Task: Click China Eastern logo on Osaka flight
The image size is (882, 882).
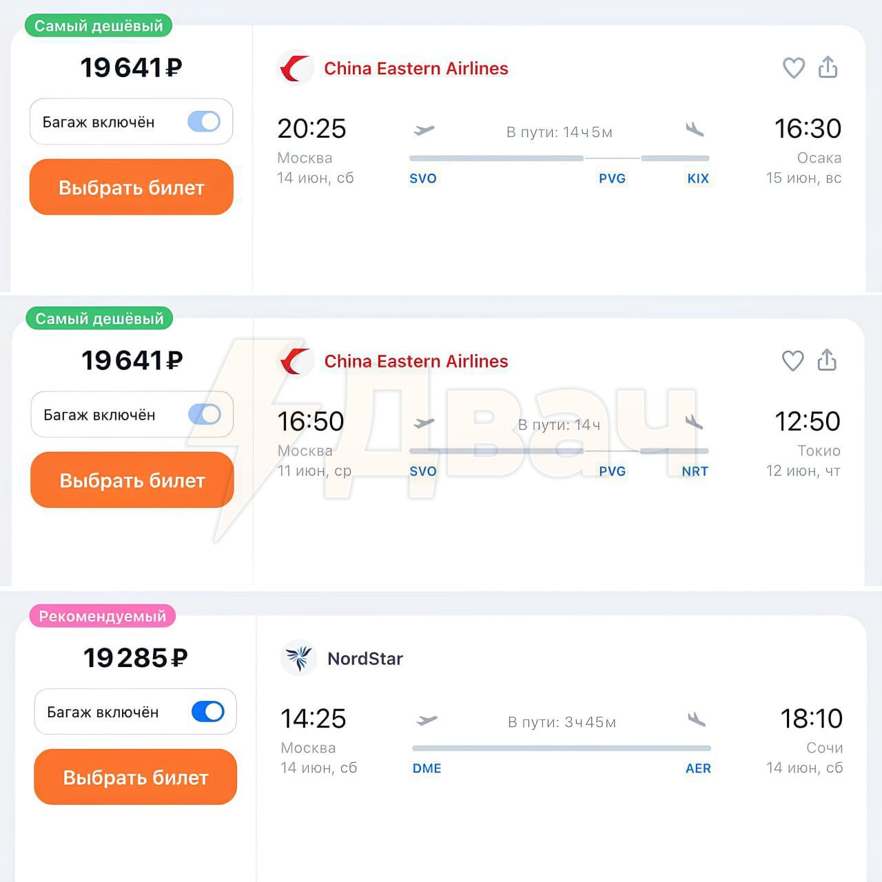Action: [x=296, y=68]
